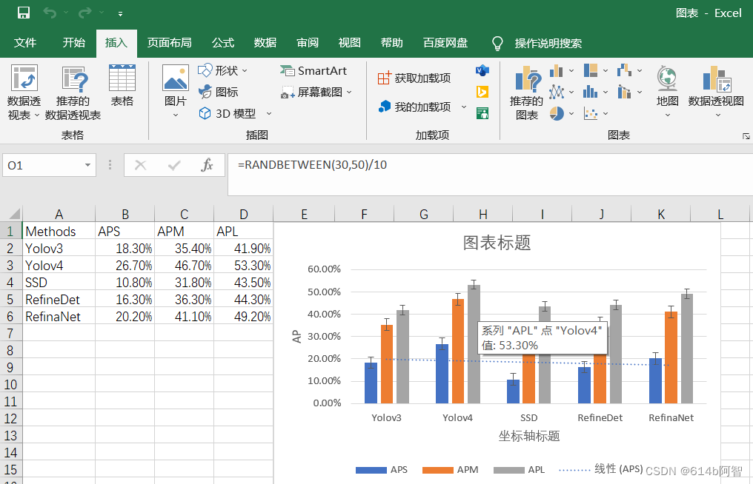Insert a combo chart
The image size is (753, 484).
point(629,92)
